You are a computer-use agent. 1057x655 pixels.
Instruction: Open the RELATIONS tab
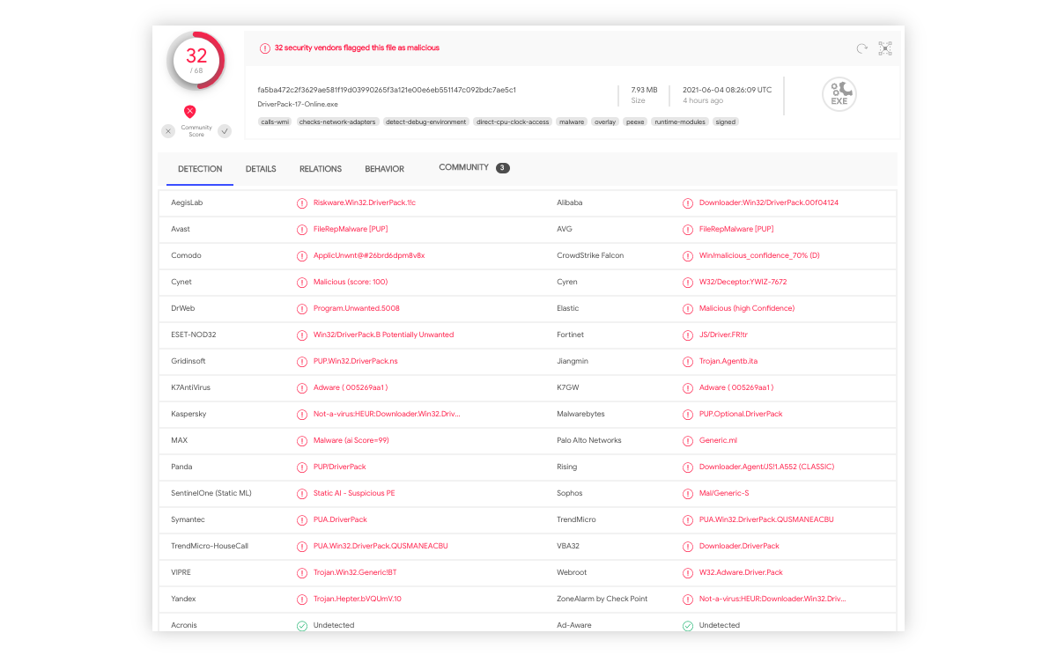321,168
